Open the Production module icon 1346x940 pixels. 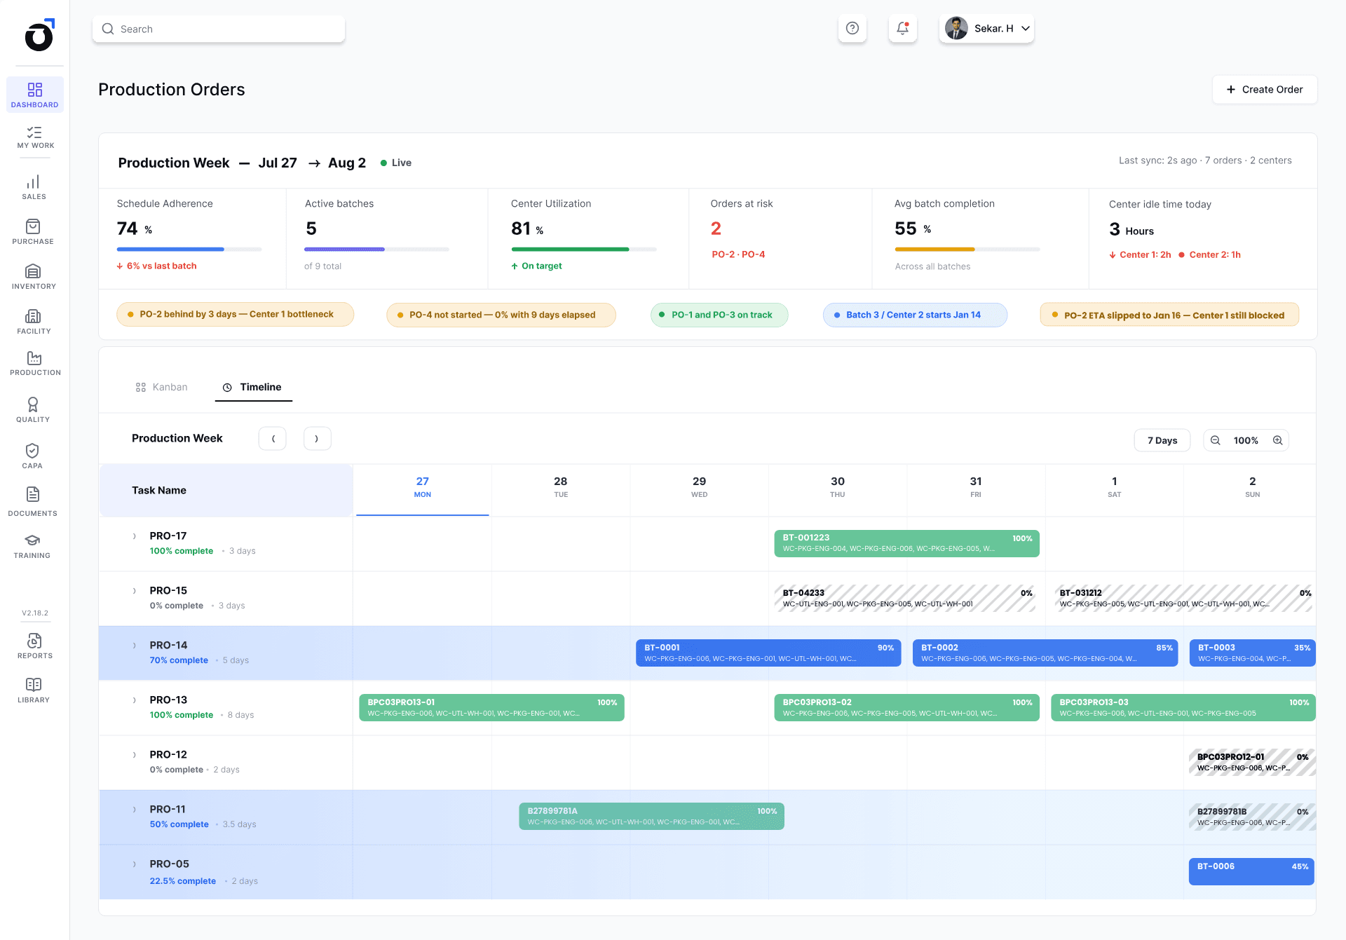[34, 364]
